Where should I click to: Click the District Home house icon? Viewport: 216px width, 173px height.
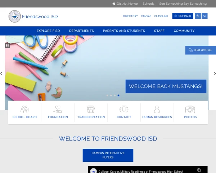click(114, 4)
